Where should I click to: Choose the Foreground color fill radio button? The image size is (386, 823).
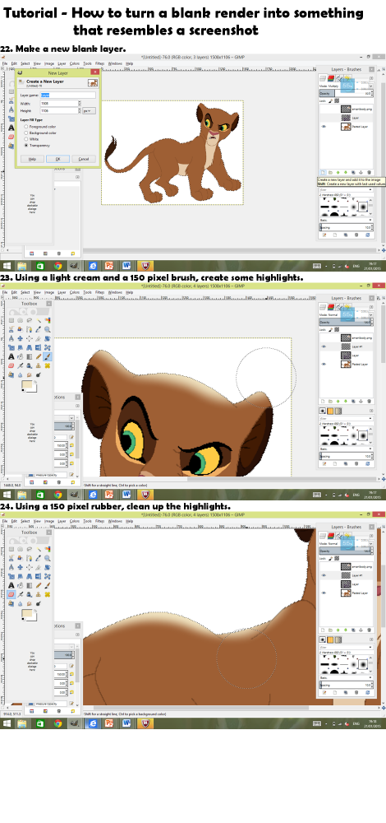26,127
